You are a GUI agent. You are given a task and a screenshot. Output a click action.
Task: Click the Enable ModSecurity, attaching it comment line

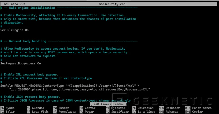click(x=62, y=15)
